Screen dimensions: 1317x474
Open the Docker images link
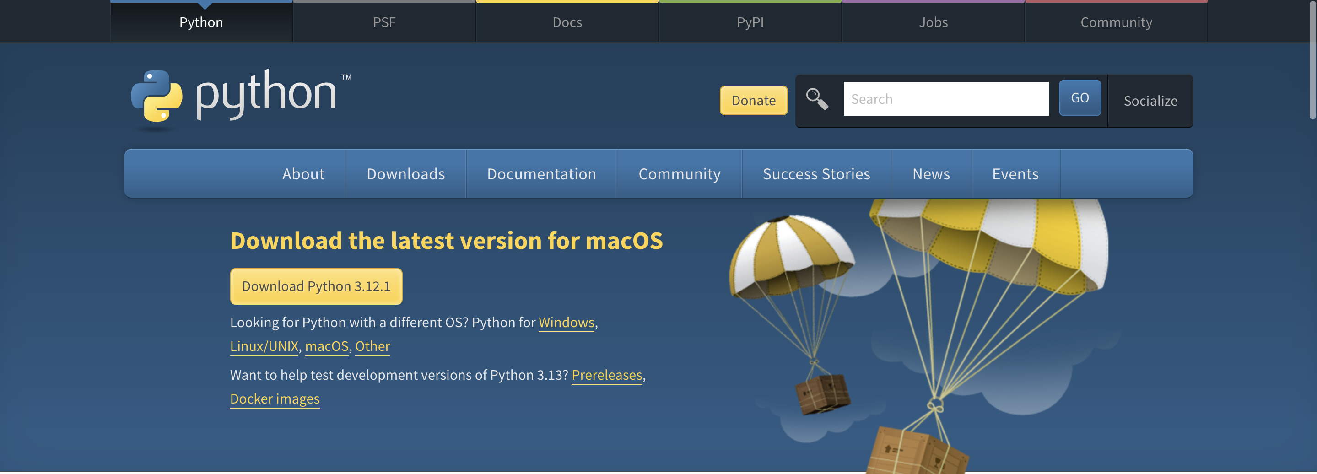[x=275, y=399]
